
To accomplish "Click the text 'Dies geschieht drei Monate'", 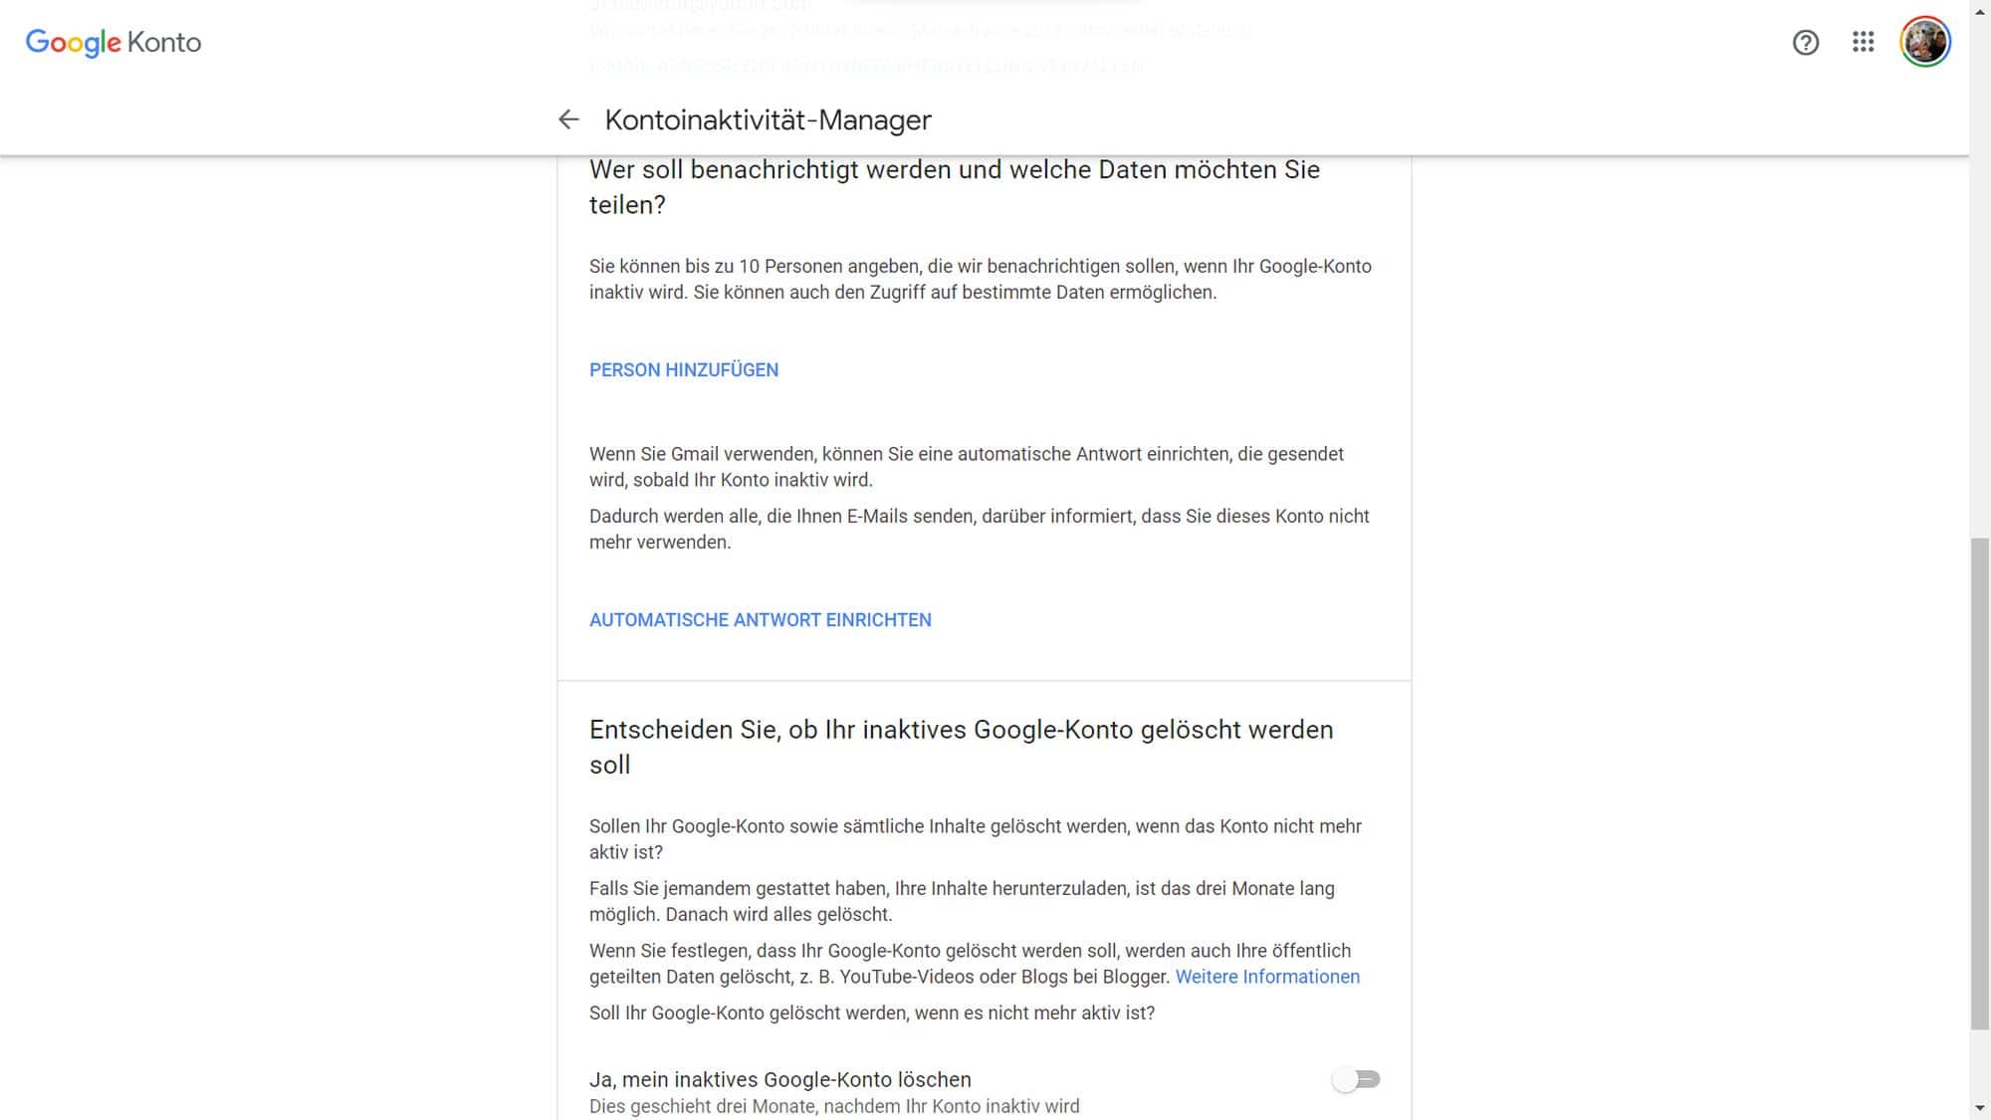I will (x=834, y=1106).
